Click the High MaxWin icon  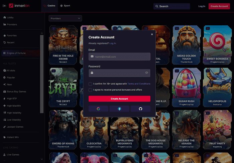click(4, 106)
